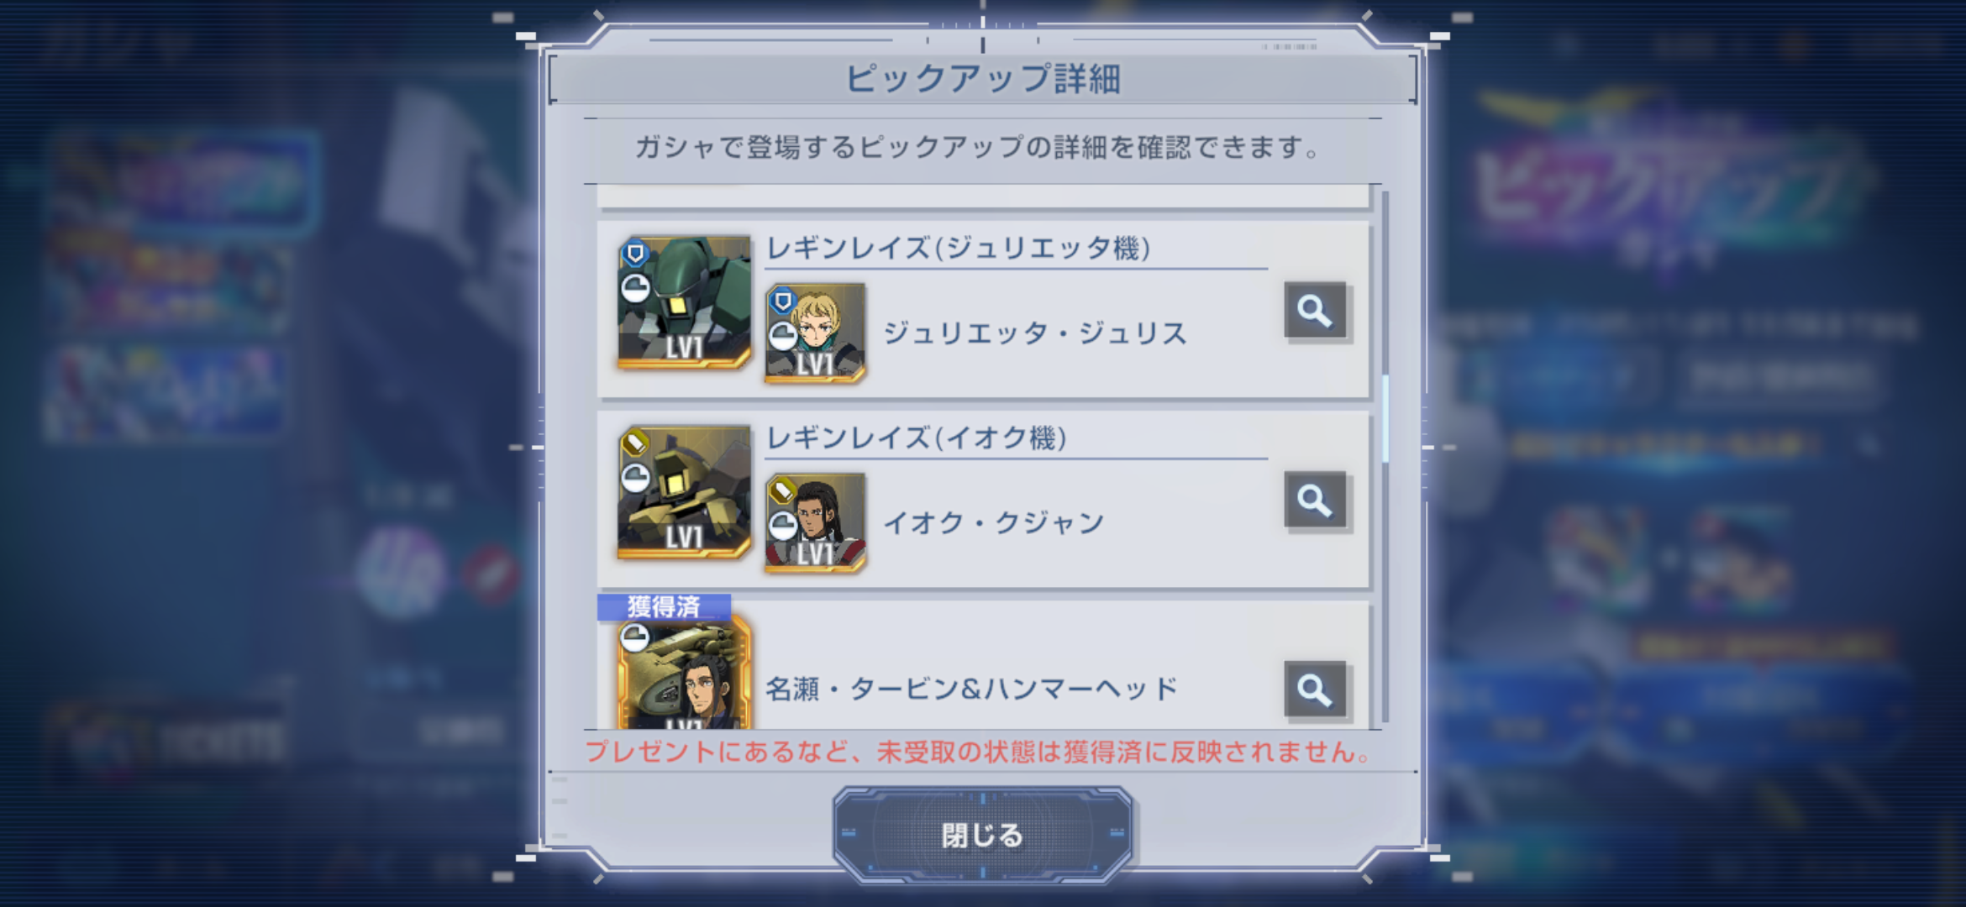Click the 閉じる button
Image resolution: width=1966 pixels, height=907 pixels.
click(x=982, y=835)
